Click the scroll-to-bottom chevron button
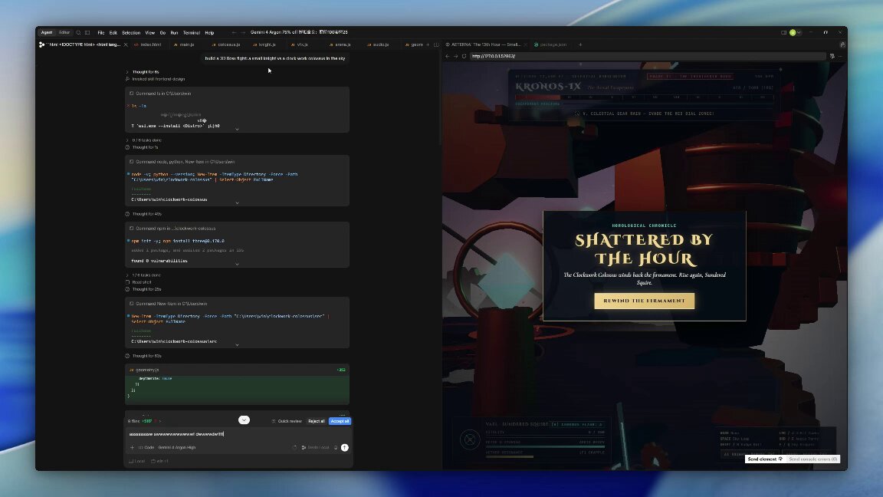The image size is (883, 497). 244,420
